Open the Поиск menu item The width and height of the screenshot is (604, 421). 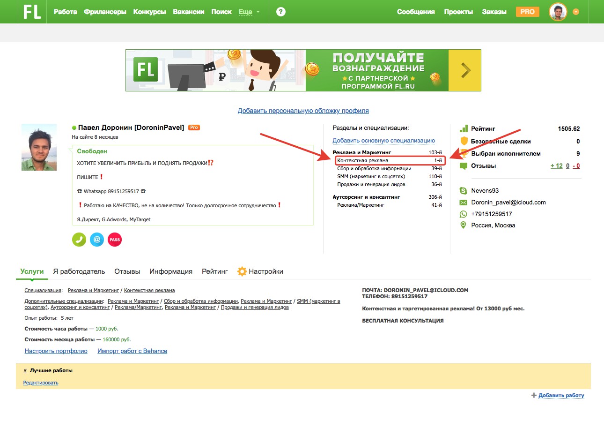point(221,12)
